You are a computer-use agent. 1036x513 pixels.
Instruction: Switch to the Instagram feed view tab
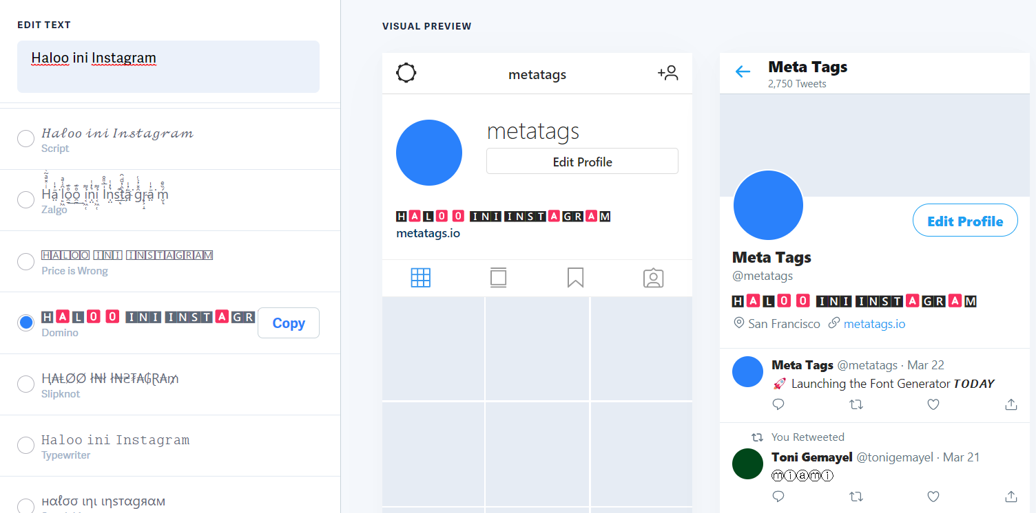click(x=498, y=278)
